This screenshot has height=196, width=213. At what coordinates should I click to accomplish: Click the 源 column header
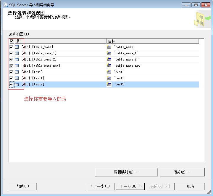pos(60,41)
